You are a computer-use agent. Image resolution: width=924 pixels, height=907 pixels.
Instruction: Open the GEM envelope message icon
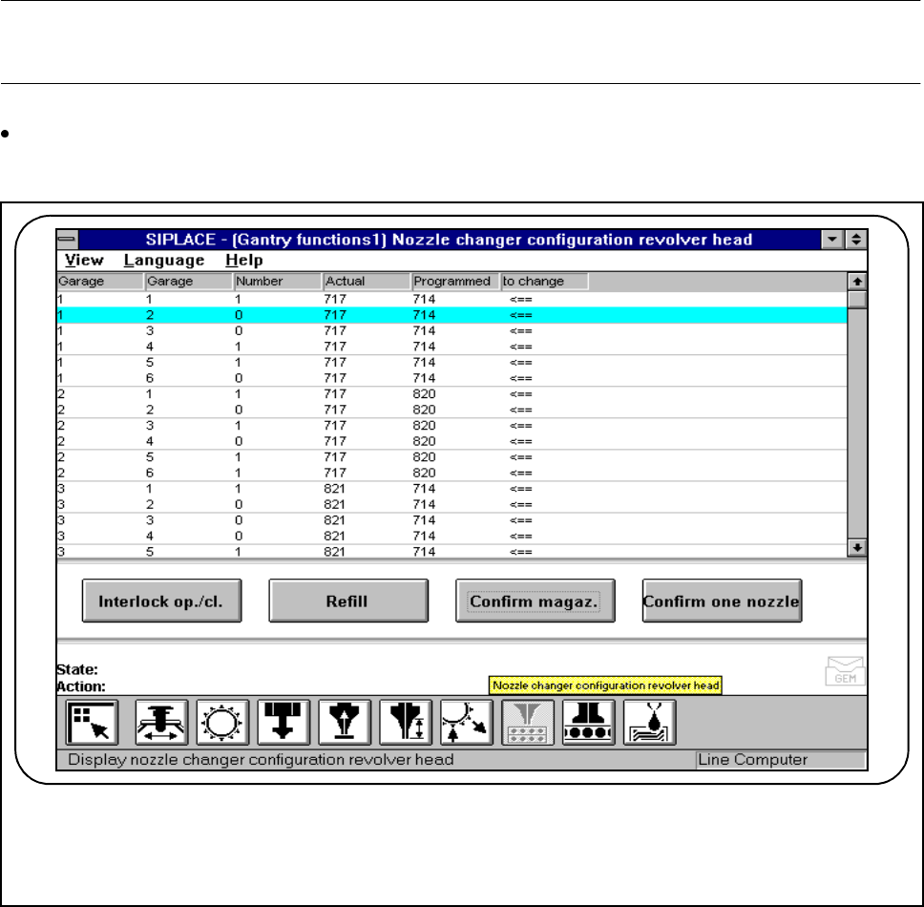(x=845, y=670)
